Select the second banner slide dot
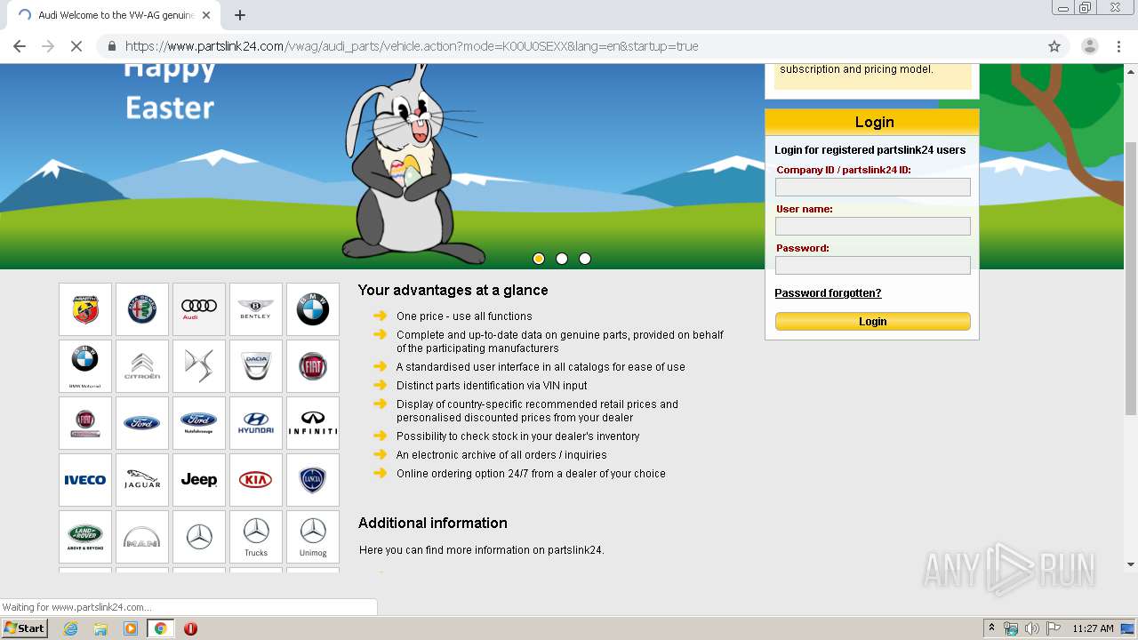This screenshot has width=1138, height=640. (562, 259)
